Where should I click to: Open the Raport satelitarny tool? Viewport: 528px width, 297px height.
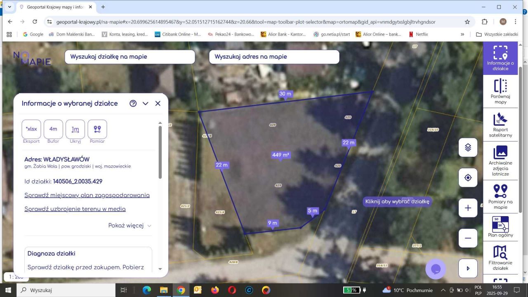tap(500, 124)
